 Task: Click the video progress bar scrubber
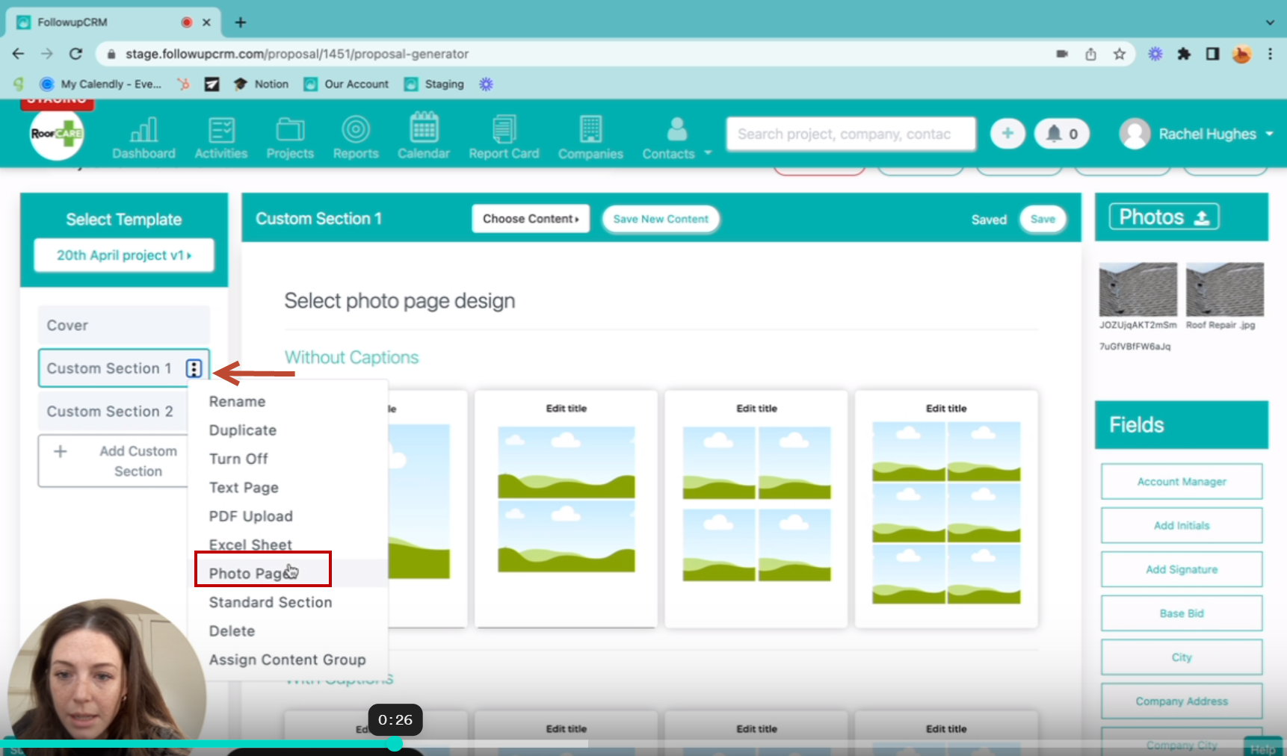pos(395,743)
